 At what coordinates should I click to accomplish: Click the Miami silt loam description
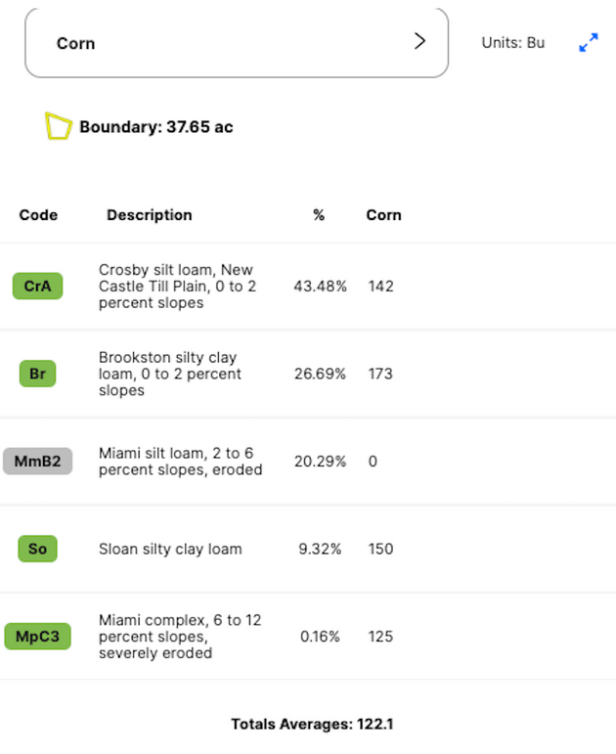point(180,461)
